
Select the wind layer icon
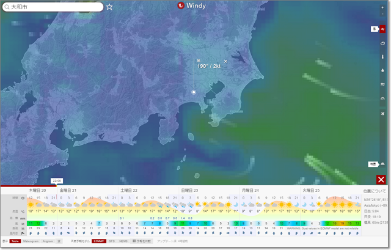[382, 29]
